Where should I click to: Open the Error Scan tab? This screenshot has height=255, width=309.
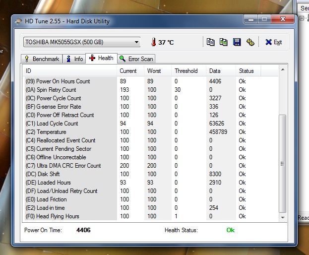coord(136,59)
